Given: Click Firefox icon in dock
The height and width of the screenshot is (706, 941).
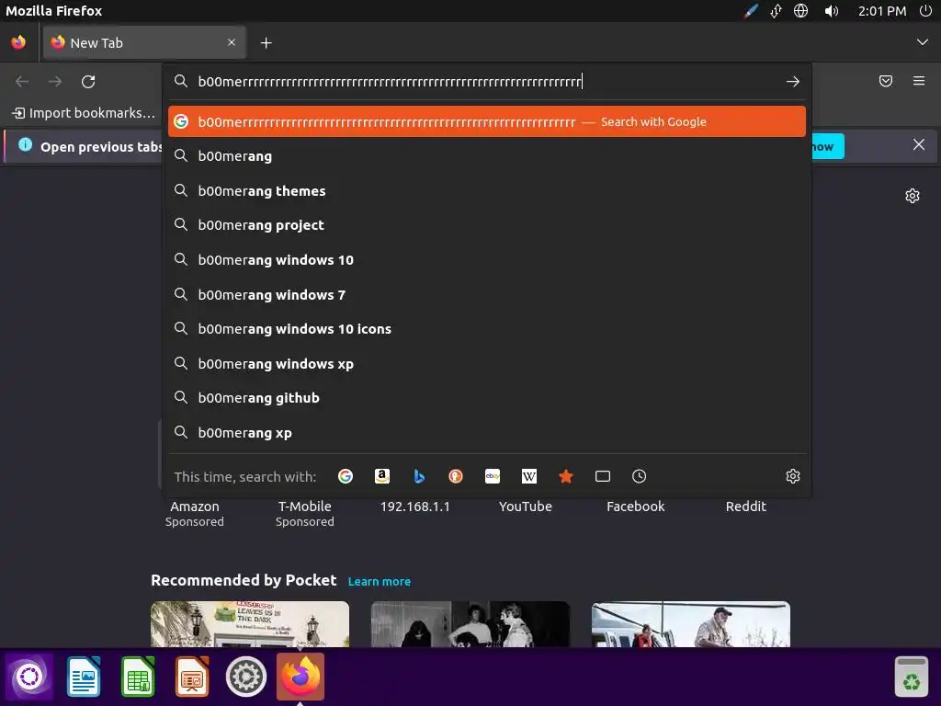Looking at the screenshot, I should 300,677.
